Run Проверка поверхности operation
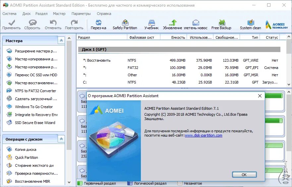 32,173
